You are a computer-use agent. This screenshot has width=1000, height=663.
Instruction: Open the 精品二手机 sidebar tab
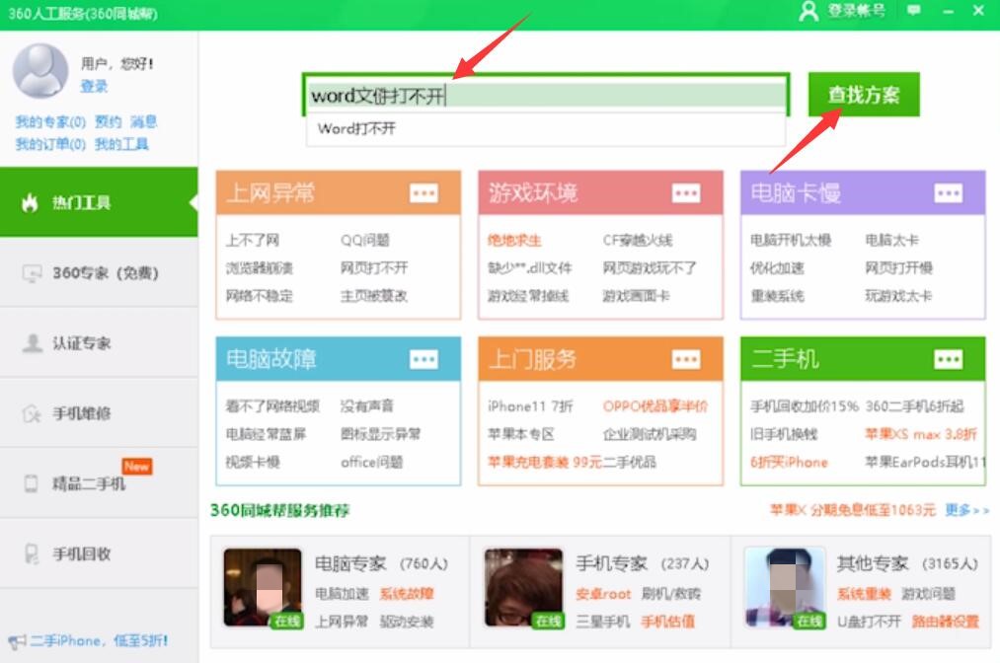coord(99,483)
